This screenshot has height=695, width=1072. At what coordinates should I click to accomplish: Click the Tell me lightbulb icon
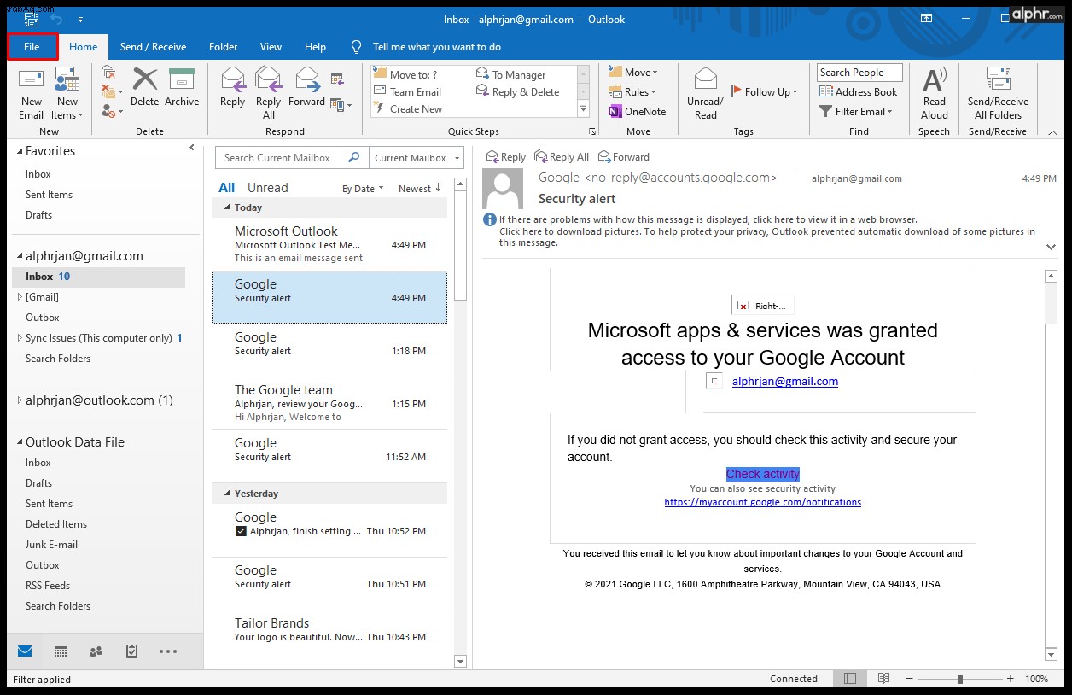point(357,47)
